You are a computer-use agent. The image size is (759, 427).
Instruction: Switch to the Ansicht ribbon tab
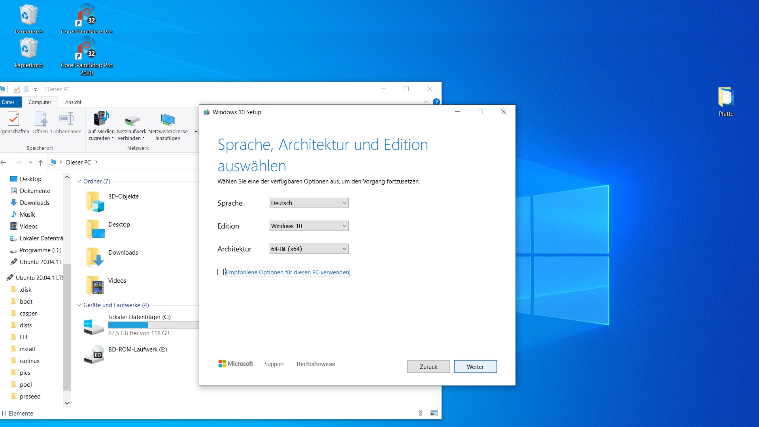(x=73, y=102)
